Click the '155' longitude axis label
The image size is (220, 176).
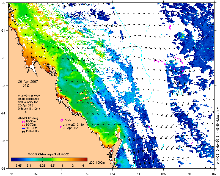pos(163,174)
